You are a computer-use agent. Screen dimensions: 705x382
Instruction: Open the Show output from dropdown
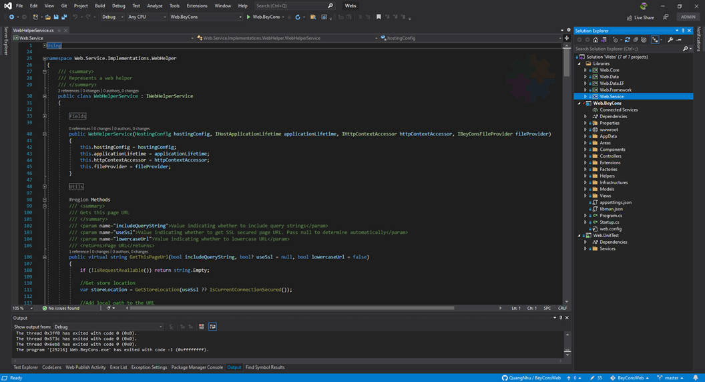pyautogui.click(x=108, y=327)
